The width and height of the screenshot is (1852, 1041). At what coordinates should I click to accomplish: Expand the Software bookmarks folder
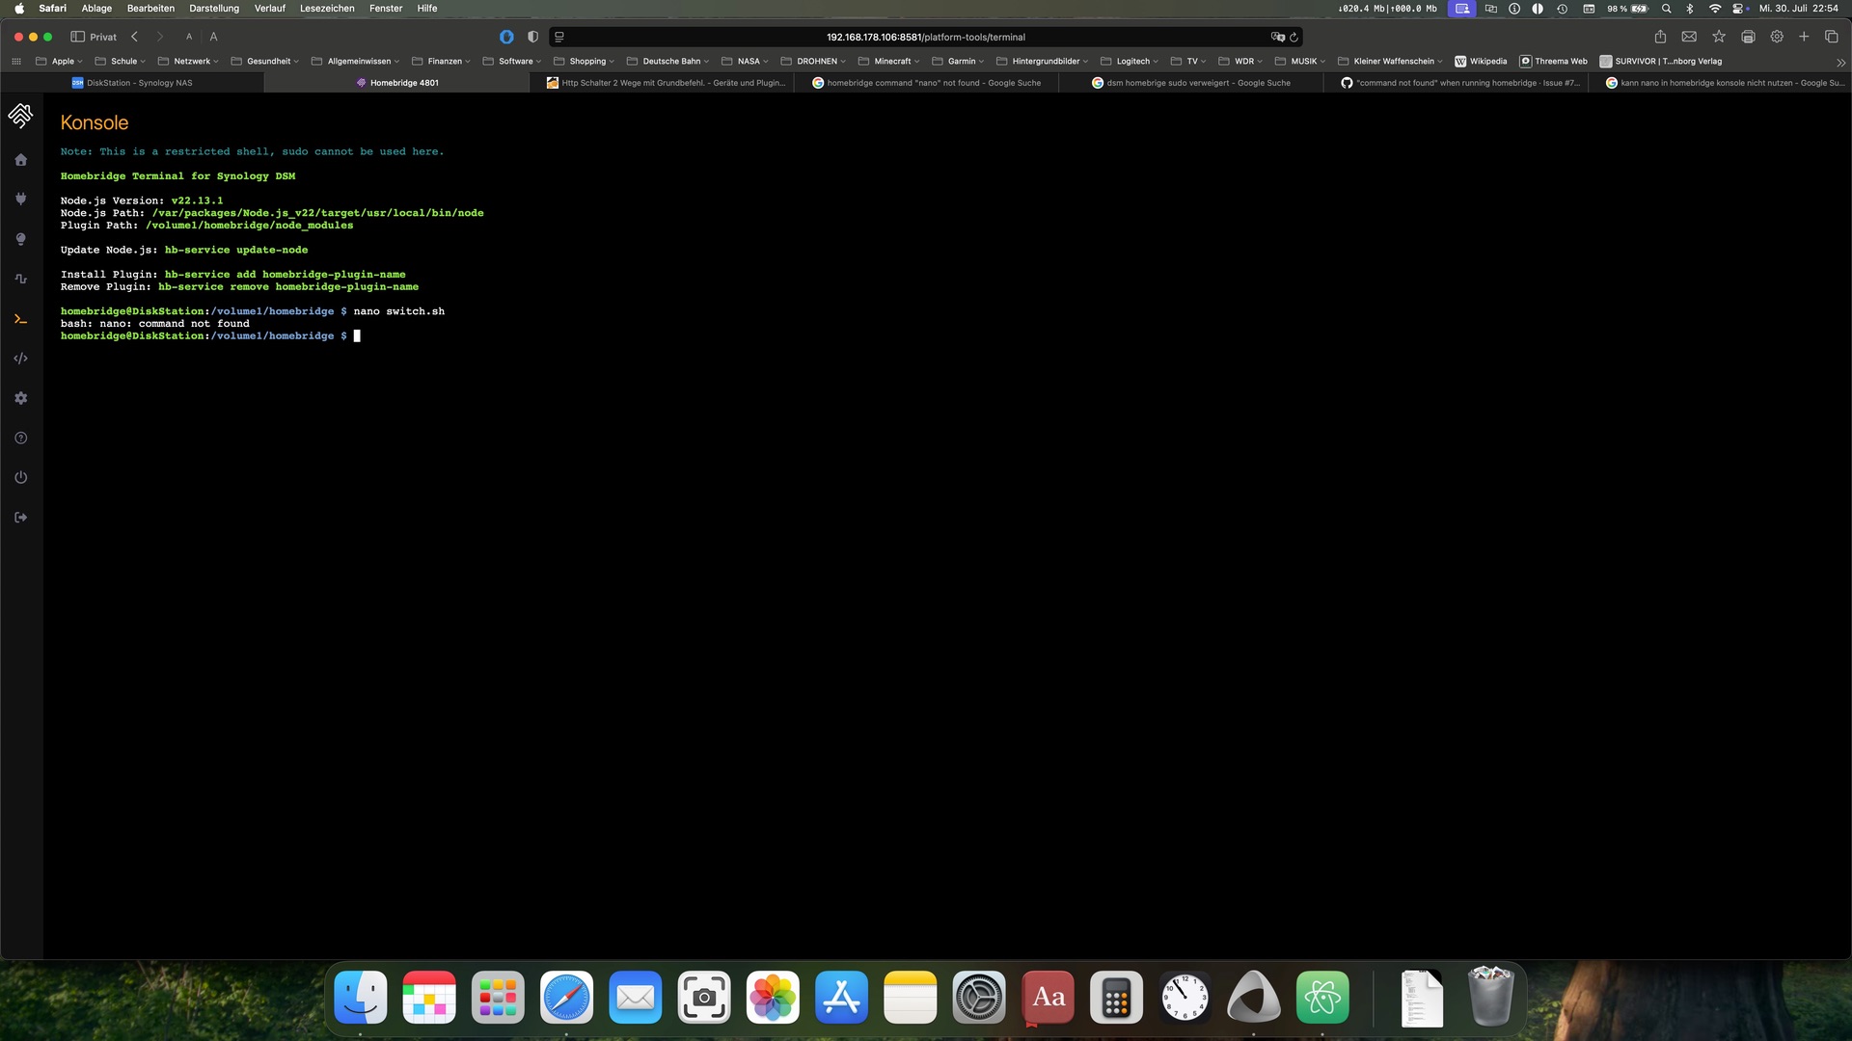pos(515,61)
